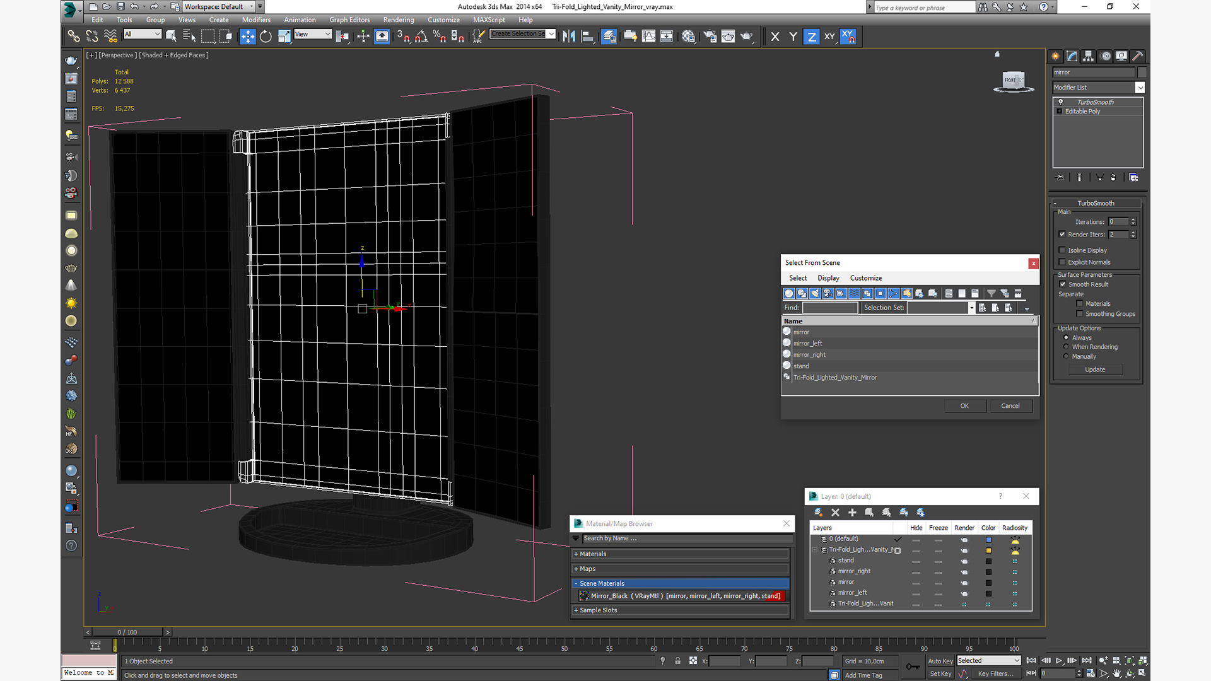1211x681 pixels.
Task: Click the Set Key button
Action: pos(940,673)
